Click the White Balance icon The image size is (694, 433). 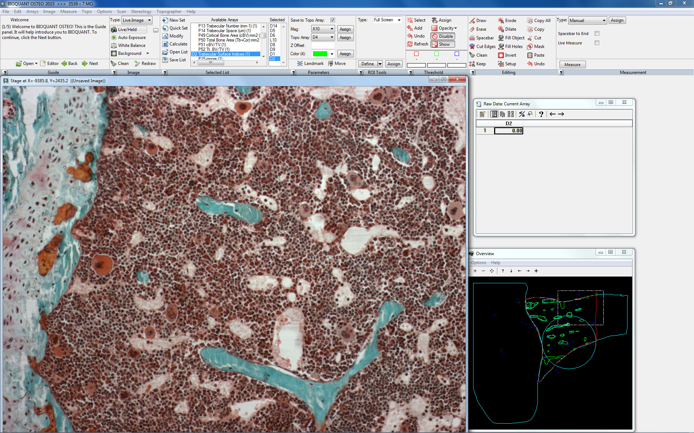pyautogui.click(x=114, y=45)
